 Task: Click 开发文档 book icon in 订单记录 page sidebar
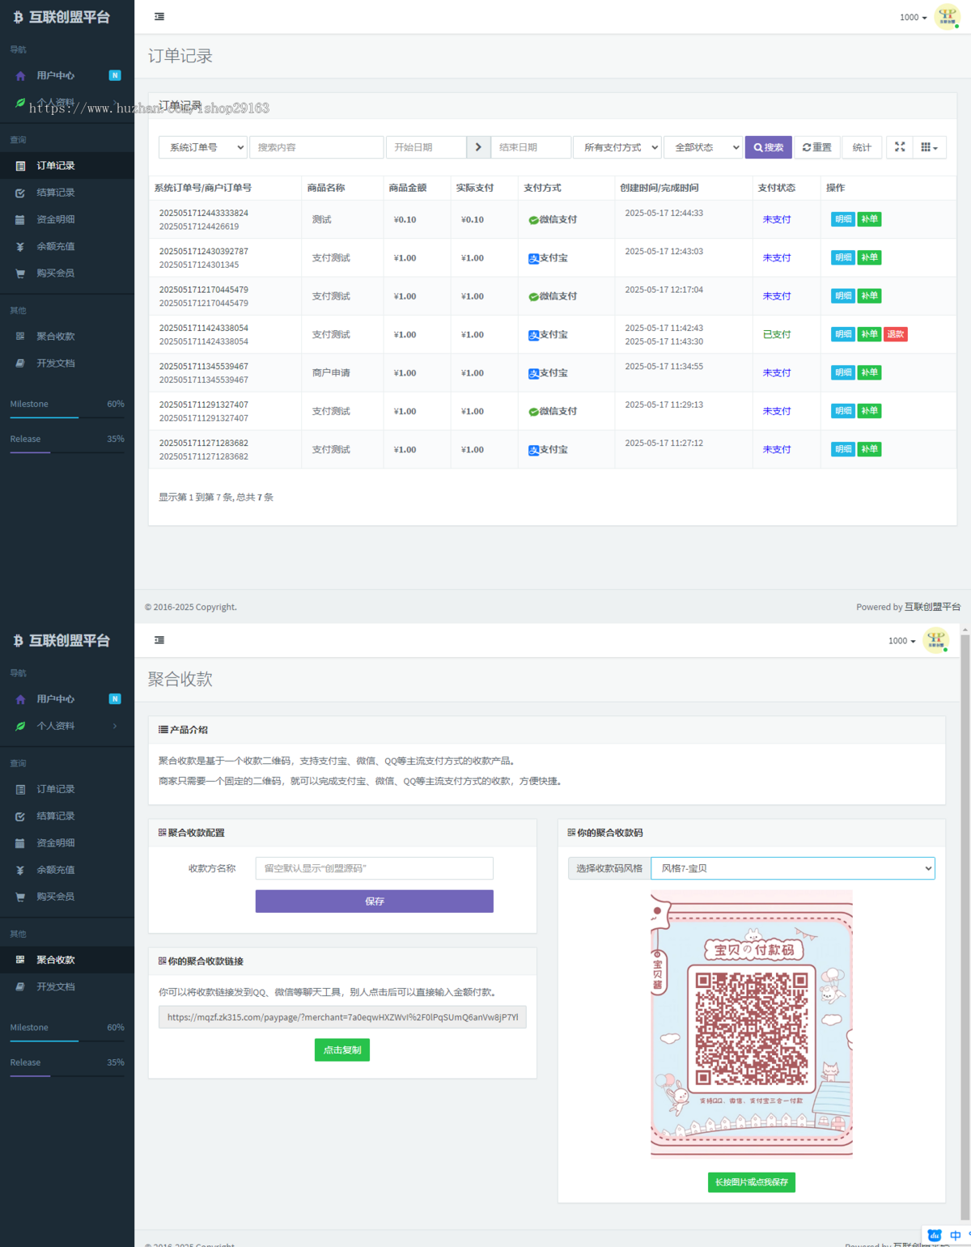(20, 363)
